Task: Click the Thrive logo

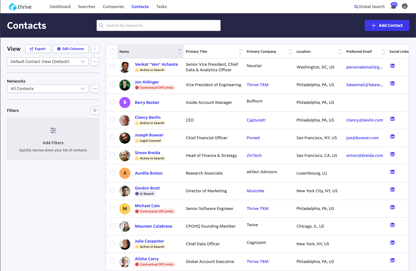Action: 20,7
